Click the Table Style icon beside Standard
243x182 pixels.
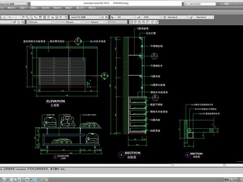coord(165,17)
